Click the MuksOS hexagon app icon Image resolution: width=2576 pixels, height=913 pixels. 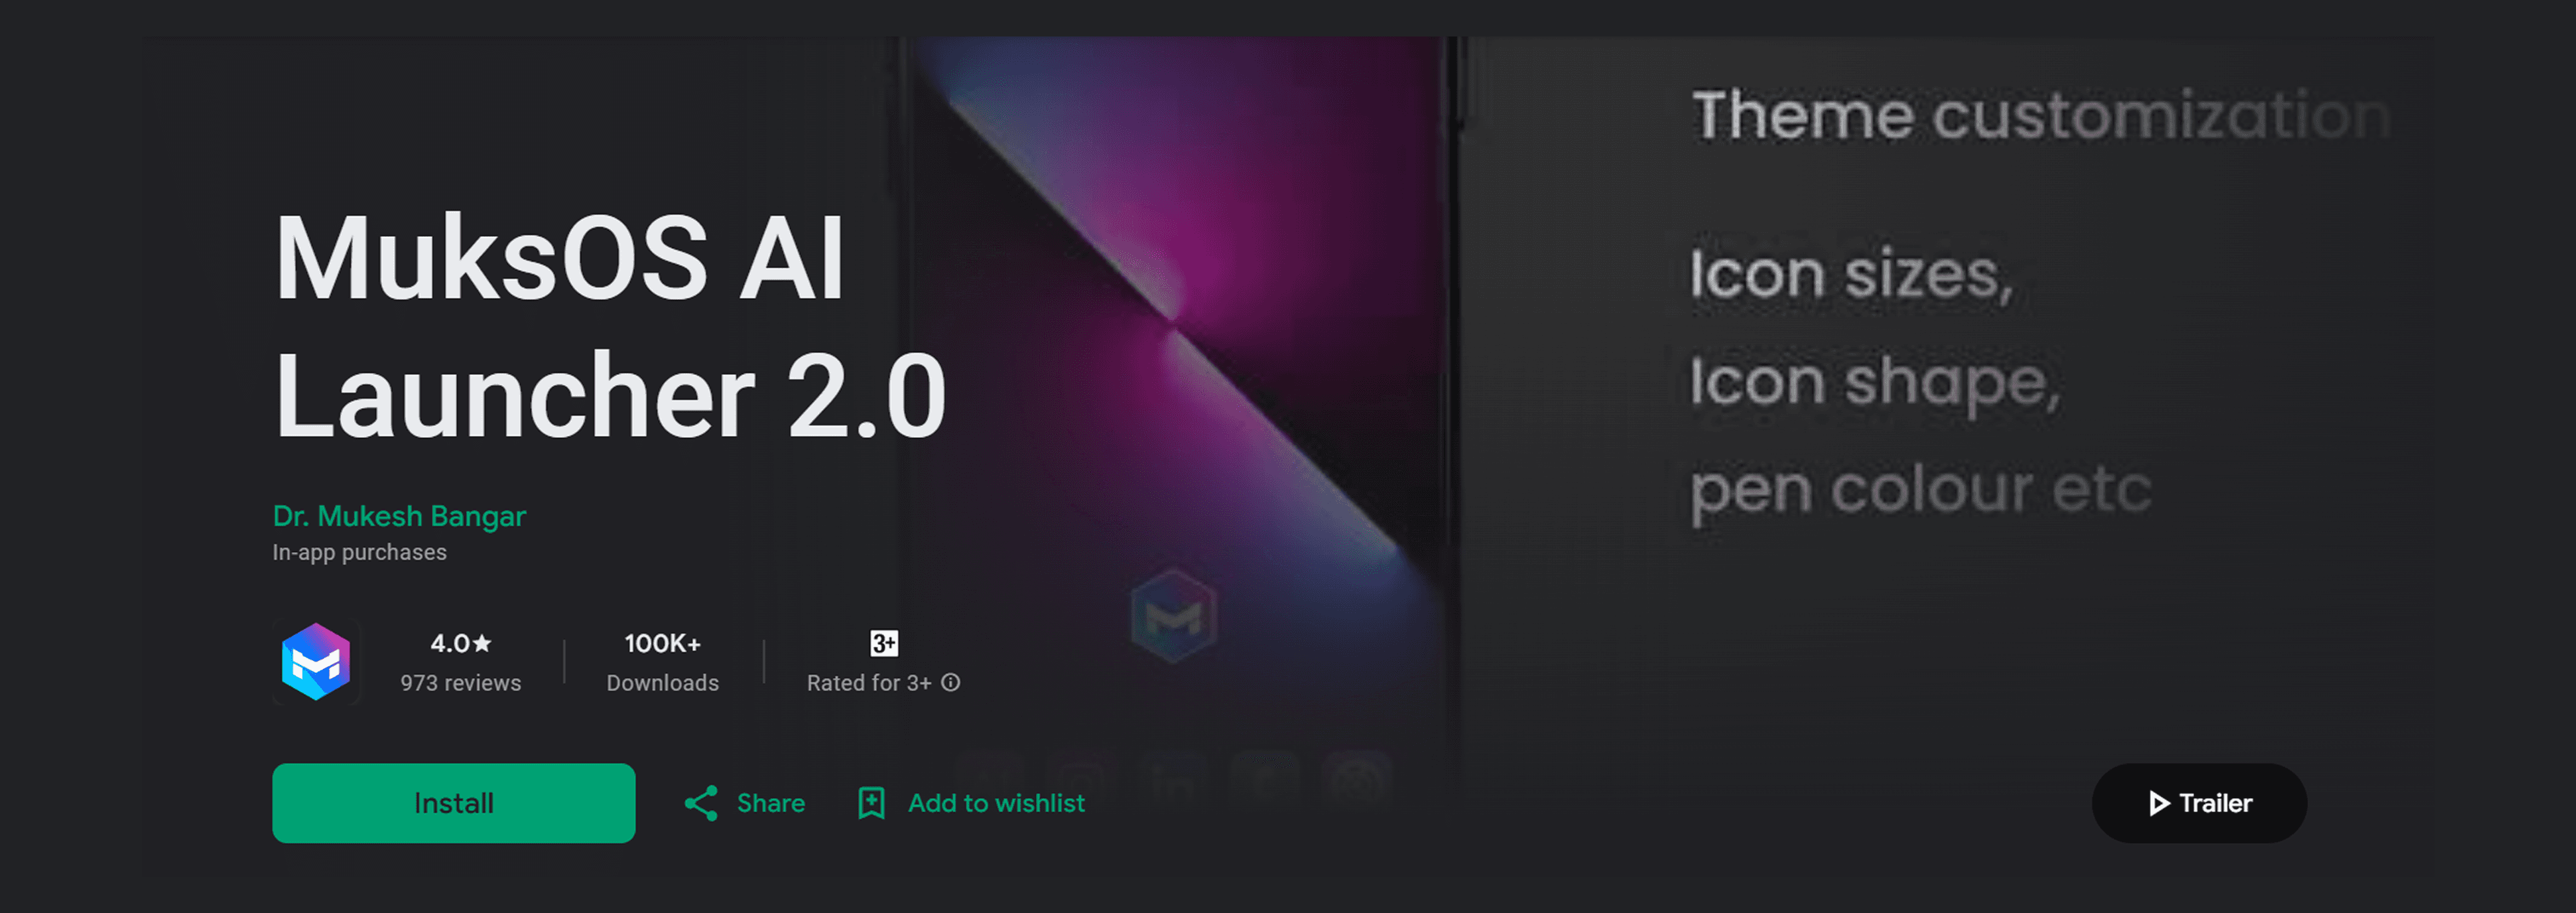[316, 661]
